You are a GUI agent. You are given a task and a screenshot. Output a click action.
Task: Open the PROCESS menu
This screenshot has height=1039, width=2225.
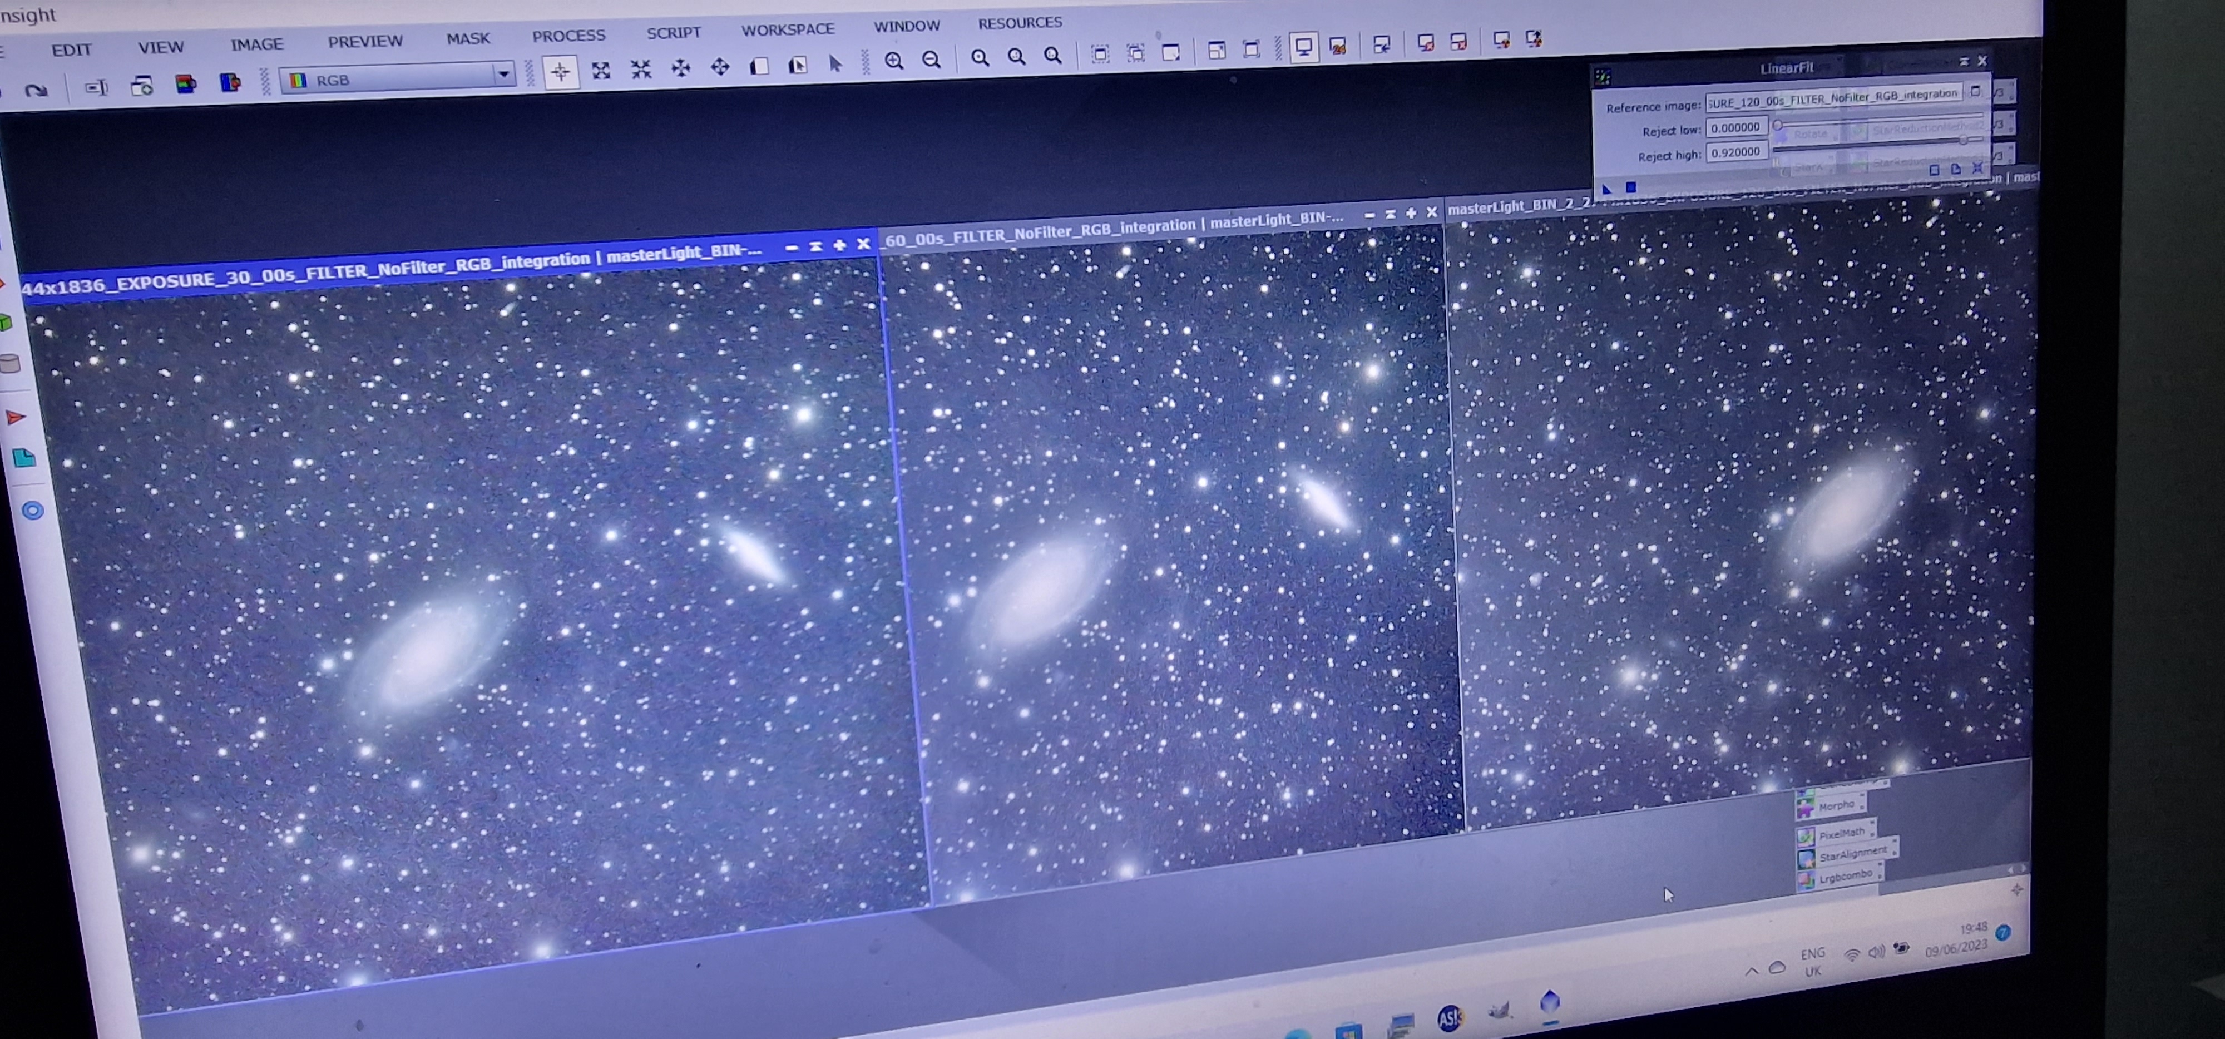(568, 36)
